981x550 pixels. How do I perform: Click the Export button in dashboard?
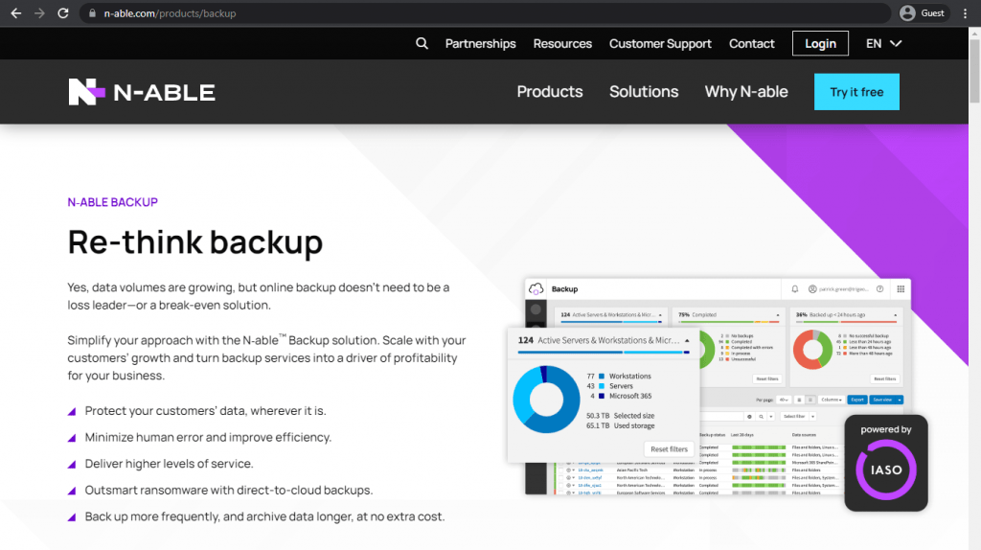pos(857,400)
